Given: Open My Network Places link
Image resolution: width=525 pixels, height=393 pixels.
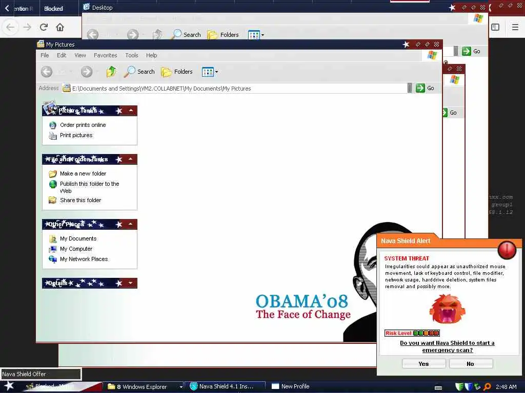Looking at the screenshot, I should (x=84, y=259).
